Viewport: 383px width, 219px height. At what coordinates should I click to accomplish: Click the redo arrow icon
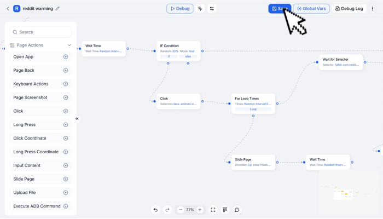pos(167,210)
